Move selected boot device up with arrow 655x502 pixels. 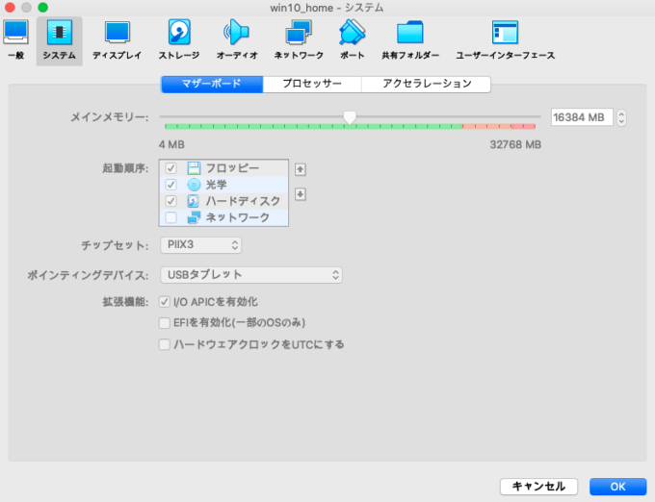click(x=300, y=169)
